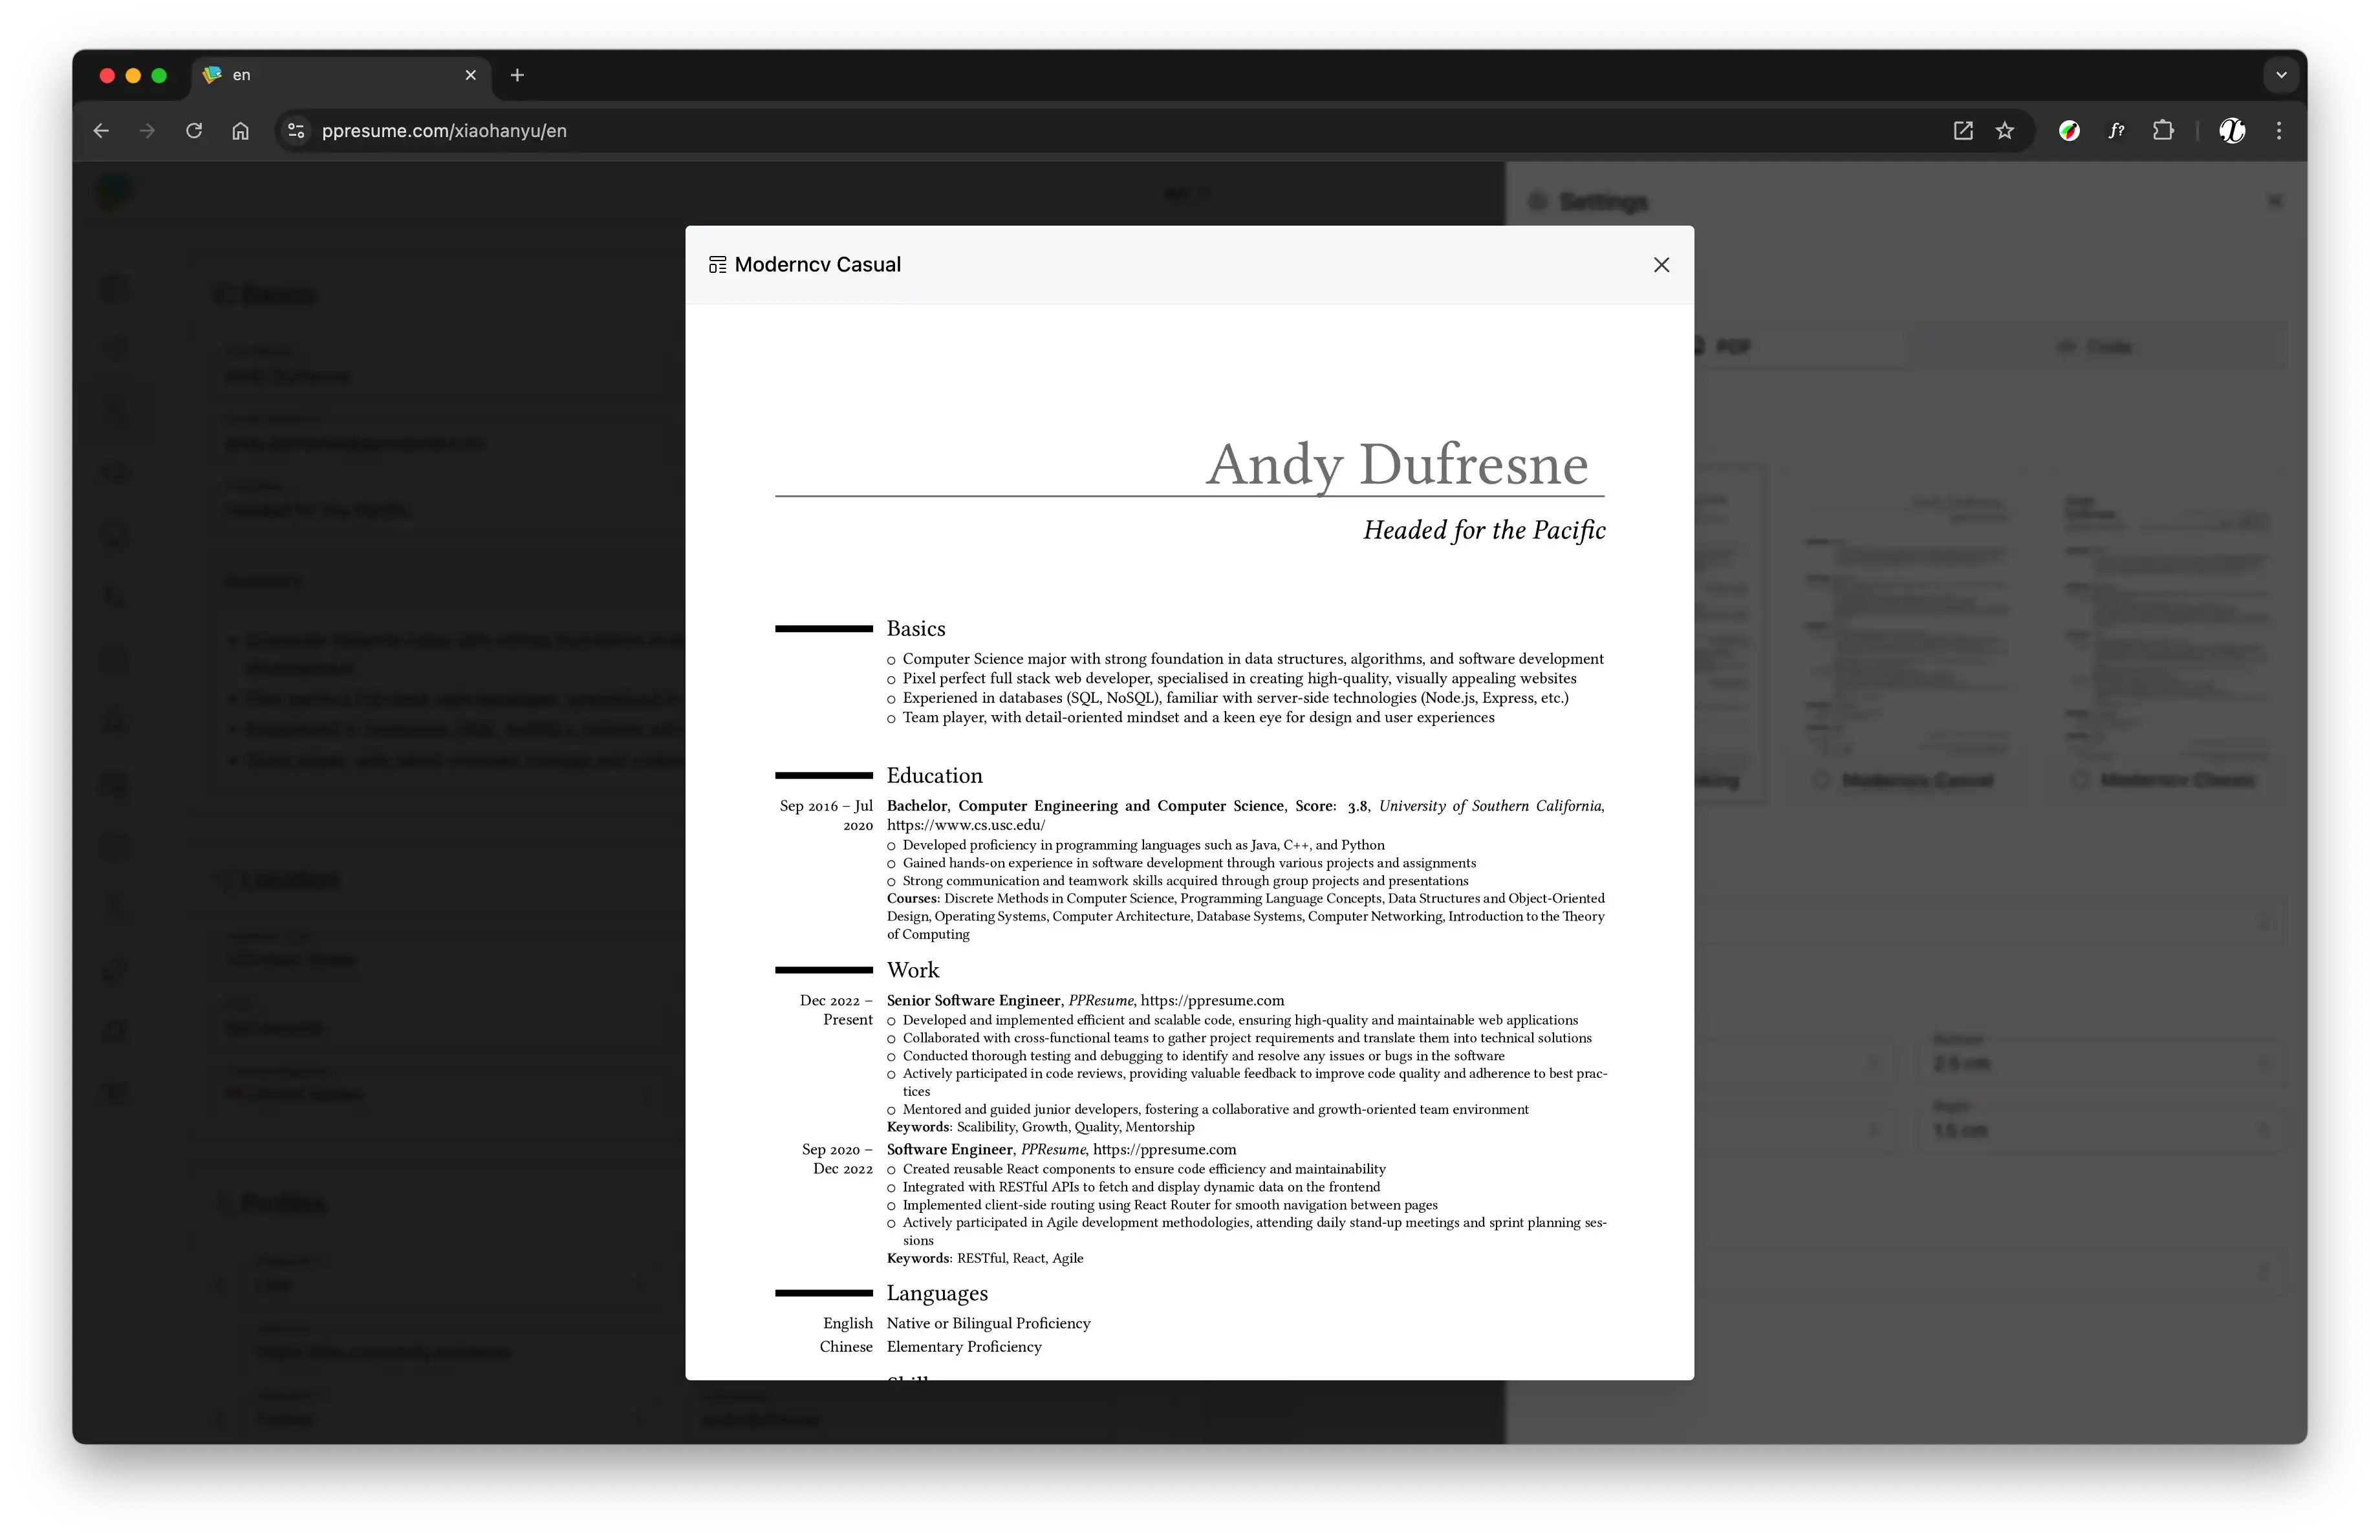Open the Chrome three-dot menu

click(2279, 131)
